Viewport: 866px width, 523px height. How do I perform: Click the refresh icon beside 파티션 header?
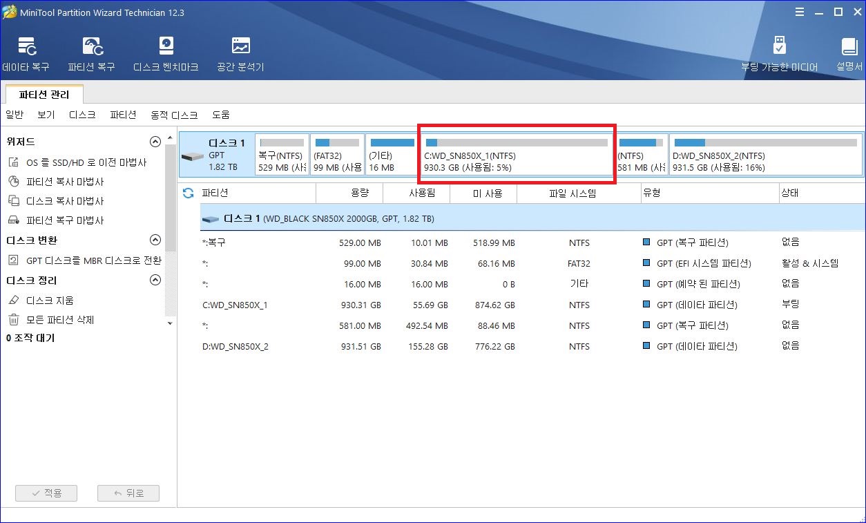188,193
